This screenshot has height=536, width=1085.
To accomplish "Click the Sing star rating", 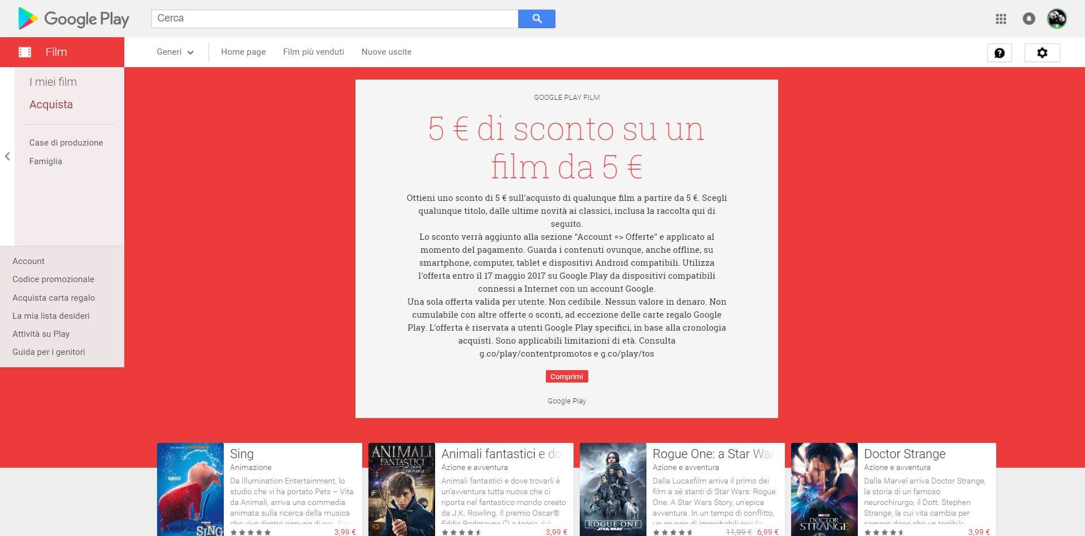I will tap(251, 532).
